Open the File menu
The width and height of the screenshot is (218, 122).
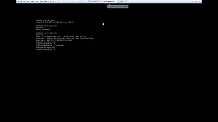tap(24, 1)
